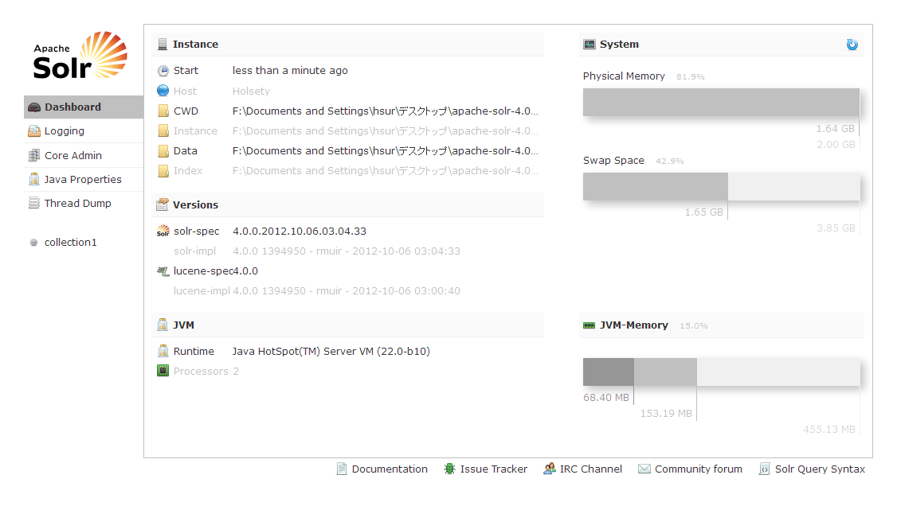This screenshot has width=897, height=506.
Task: Click the Apache Solr logo
Action: tap(80, 56)
